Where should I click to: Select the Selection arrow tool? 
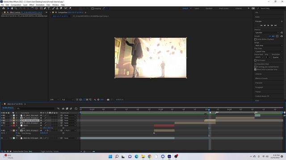click(8, 8)
